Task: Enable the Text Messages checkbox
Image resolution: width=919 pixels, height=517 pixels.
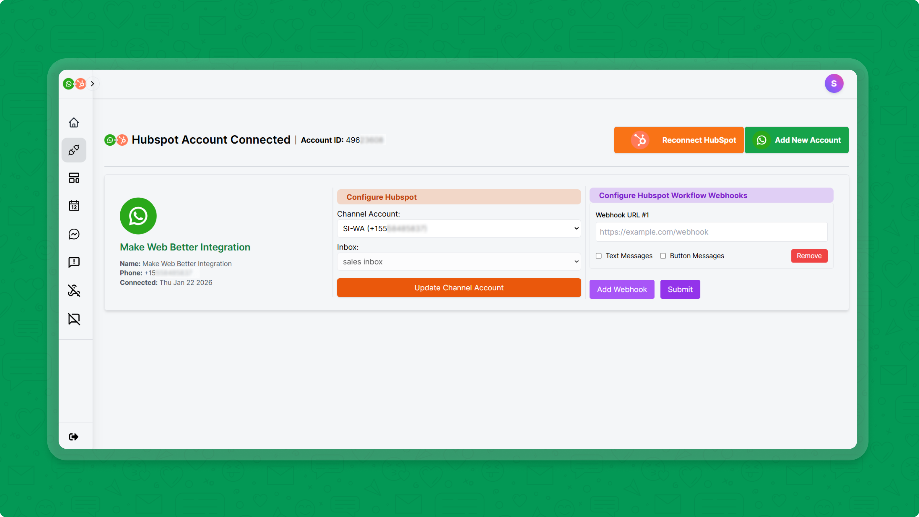Action: [598, 256]
